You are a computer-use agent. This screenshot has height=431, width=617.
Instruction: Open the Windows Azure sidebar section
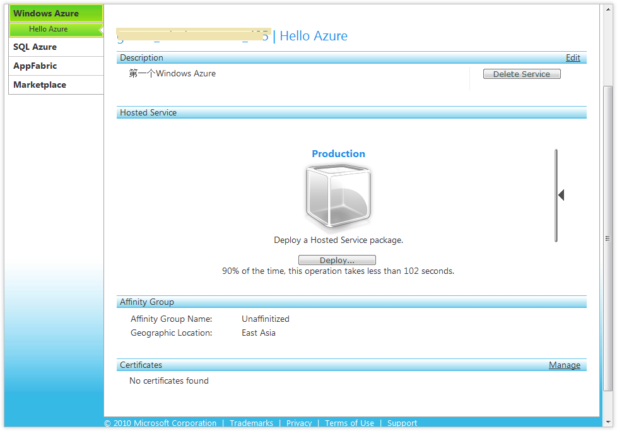pos(56,13)
